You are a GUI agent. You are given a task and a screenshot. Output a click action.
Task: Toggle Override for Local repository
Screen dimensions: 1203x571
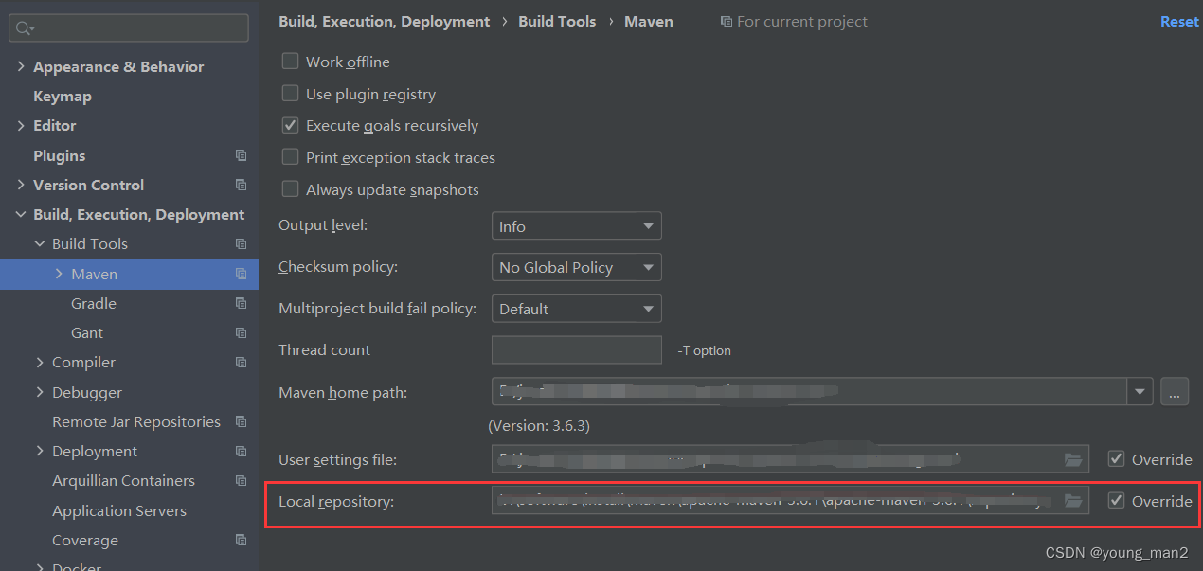click(1117, 501)
